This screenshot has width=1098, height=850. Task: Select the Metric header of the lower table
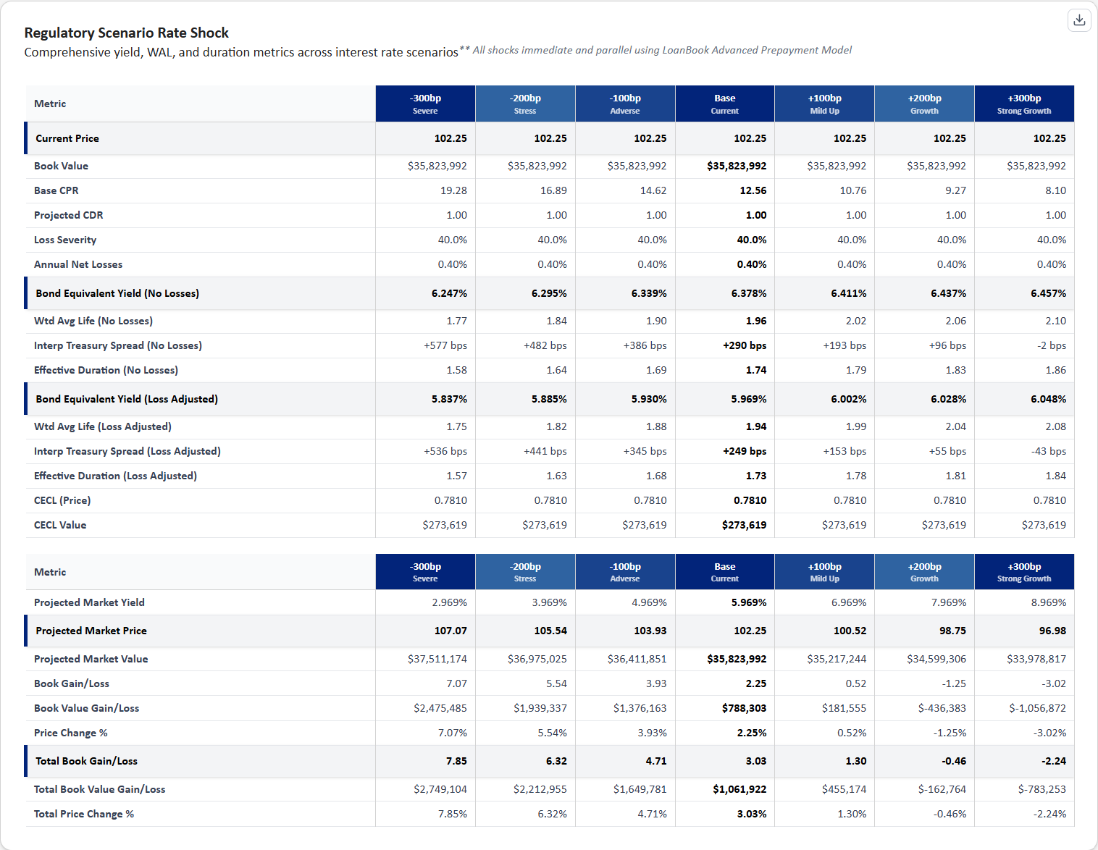(x=50, y=572)
